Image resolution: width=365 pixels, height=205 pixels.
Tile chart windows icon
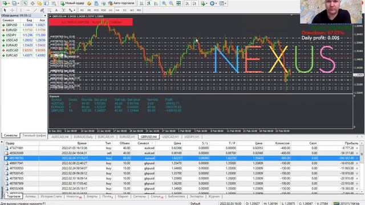tap(179, 3)
